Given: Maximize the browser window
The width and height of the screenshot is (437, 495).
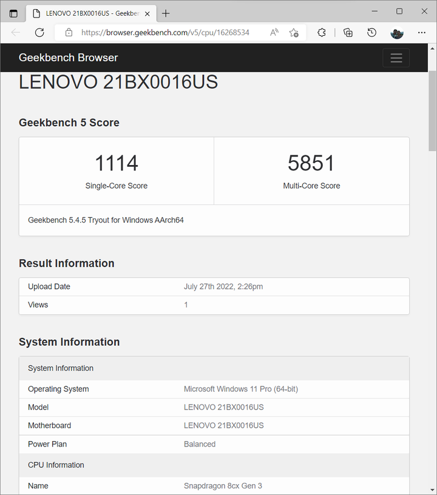Looking at the screenshot, I should coord(399,12).
